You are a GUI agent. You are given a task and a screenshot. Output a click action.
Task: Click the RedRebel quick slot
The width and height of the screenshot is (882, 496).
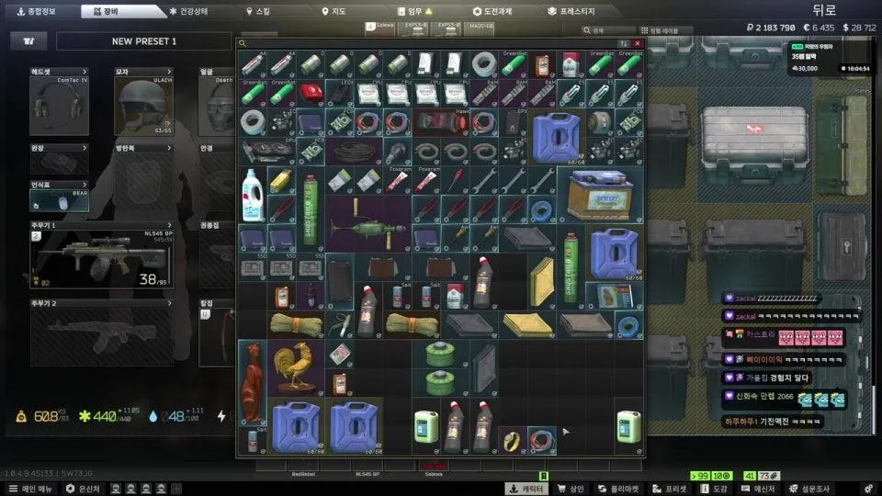point(303,468)
